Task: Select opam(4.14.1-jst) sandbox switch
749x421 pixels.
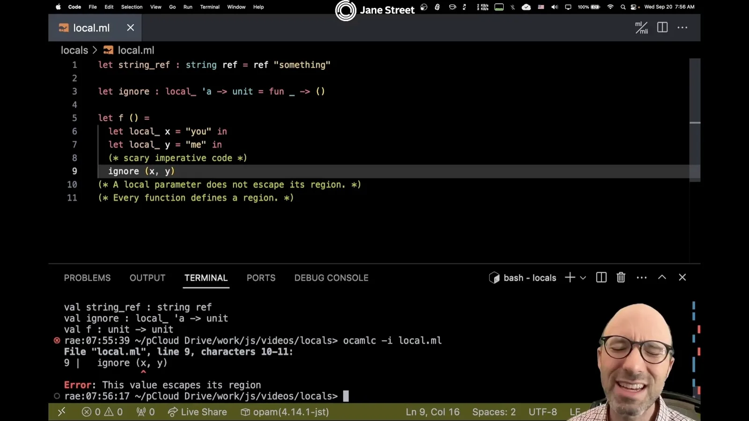Action: [285, 412]
